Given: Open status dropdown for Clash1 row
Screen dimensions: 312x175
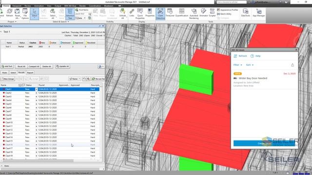Looking at the screenshot, I should click(36, 89).
